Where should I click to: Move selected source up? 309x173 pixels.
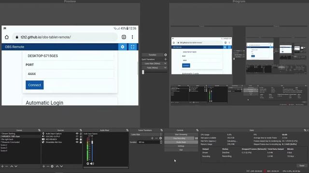point(57,166)
